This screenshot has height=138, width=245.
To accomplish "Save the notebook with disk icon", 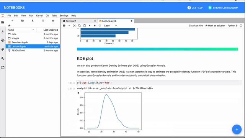I will 64,26.
